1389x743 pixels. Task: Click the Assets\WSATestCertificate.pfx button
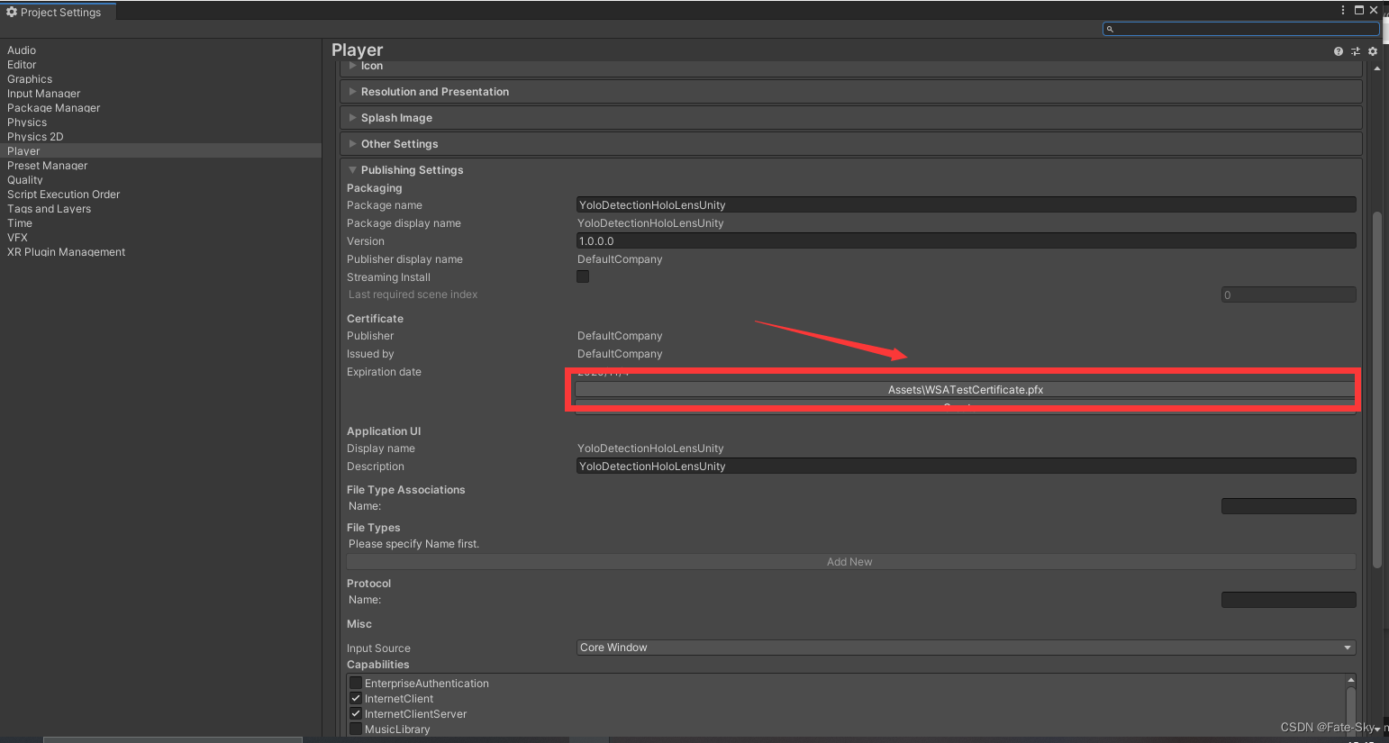965,390
